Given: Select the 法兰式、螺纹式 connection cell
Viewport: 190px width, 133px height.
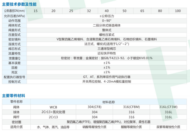Looking at the screenshot, I should [106, 44].
